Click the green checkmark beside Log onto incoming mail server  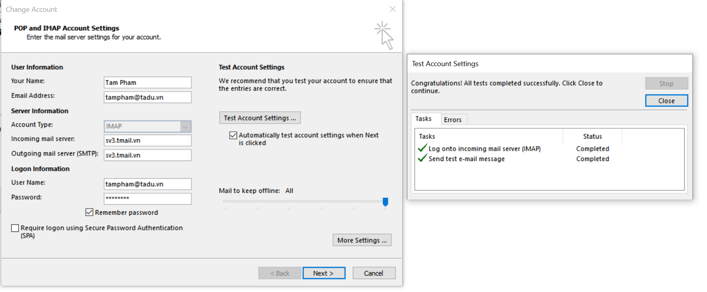[x=422, y=148]
